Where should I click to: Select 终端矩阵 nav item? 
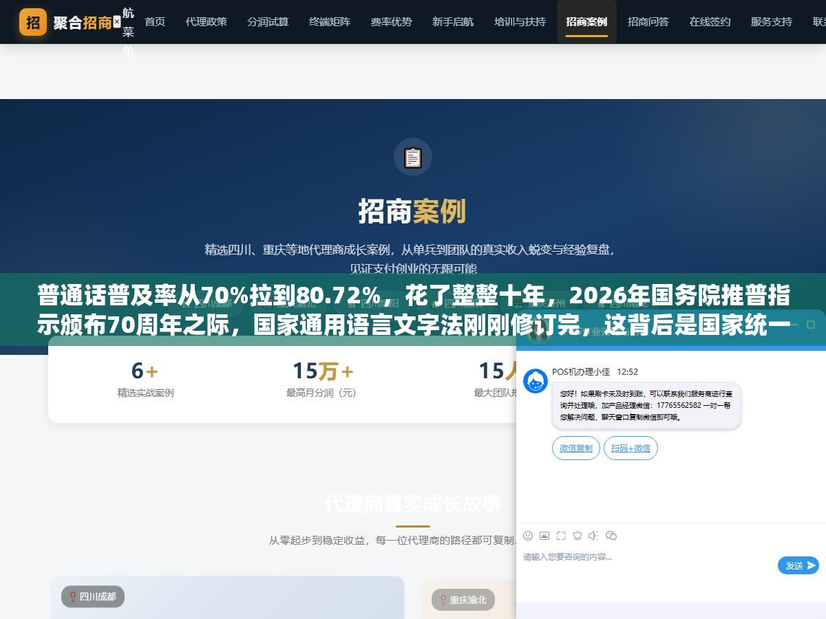[x=330, y=22]
